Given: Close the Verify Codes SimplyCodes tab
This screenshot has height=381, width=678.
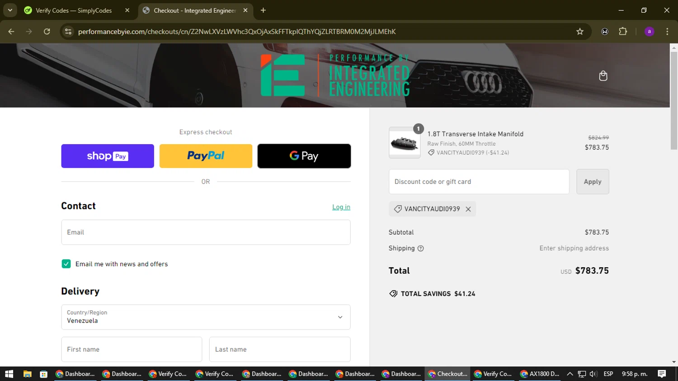Looking at the screenshot, I should click(127, 10).
